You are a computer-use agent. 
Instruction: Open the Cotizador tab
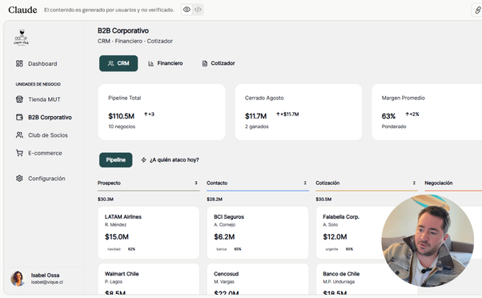pos(219,63)
